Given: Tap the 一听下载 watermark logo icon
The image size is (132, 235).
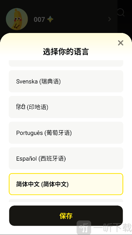Looking at the screenshot, I should pos(84,227).
